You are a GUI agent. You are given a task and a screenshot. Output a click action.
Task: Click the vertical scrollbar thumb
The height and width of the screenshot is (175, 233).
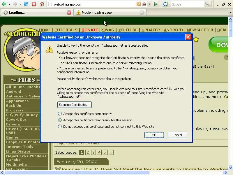point(230,29)
